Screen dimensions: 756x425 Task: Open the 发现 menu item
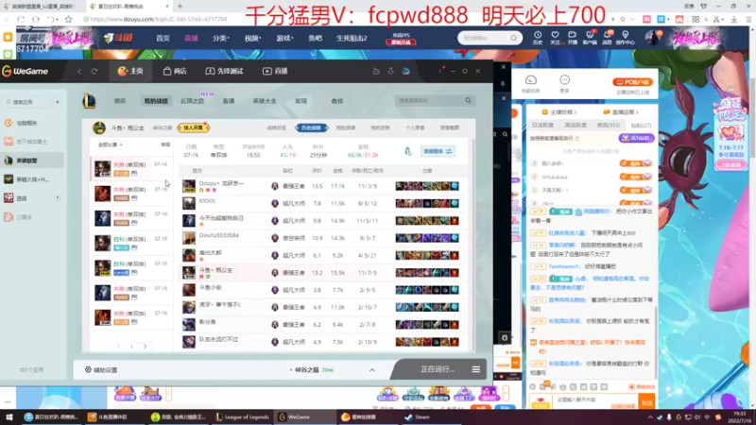coord(301,101)
